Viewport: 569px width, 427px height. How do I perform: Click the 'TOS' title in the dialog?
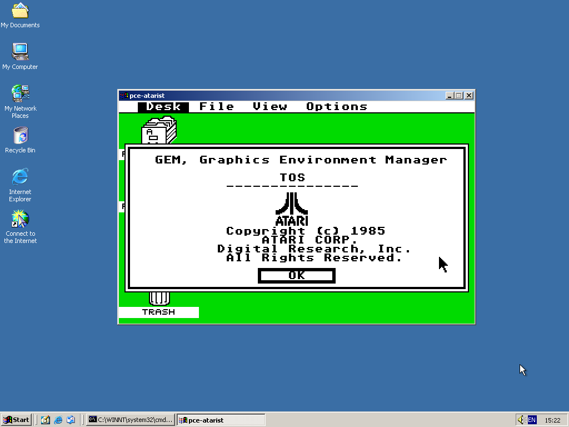pos(292,177)
